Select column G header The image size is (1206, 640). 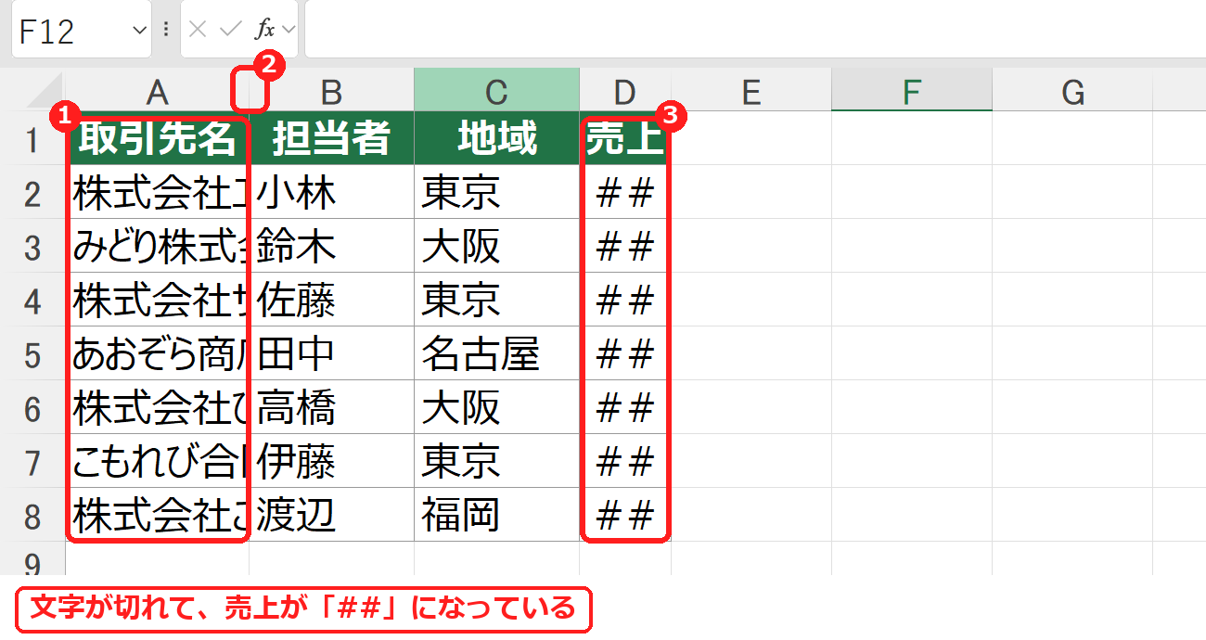pyautogui.click(x=1072, y=91)
